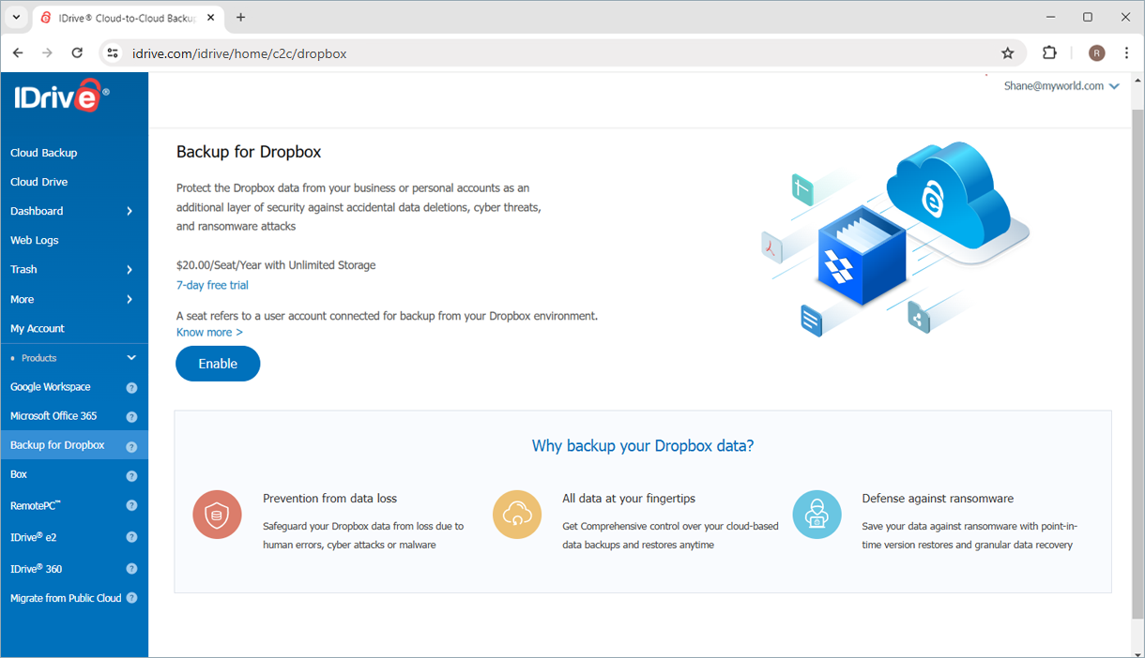
Task: Open Shane@myworld.com account dropdown
Action: coord(1061,86)
